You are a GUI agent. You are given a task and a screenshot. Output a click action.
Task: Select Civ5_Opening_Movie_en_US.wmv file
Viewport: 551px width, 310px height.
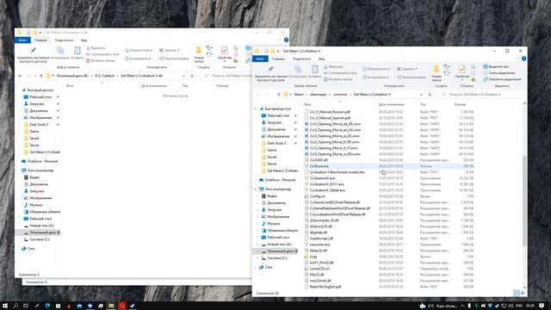click(335, 130)
